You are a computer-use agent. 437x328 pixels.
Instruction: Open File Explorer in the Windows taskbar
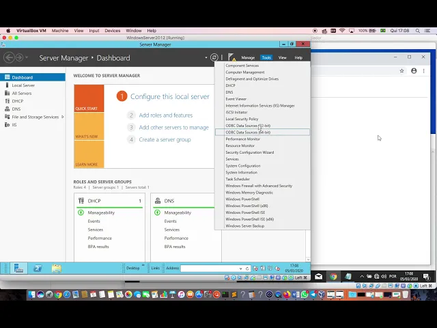pyautogui.click(x=56, y=269)
